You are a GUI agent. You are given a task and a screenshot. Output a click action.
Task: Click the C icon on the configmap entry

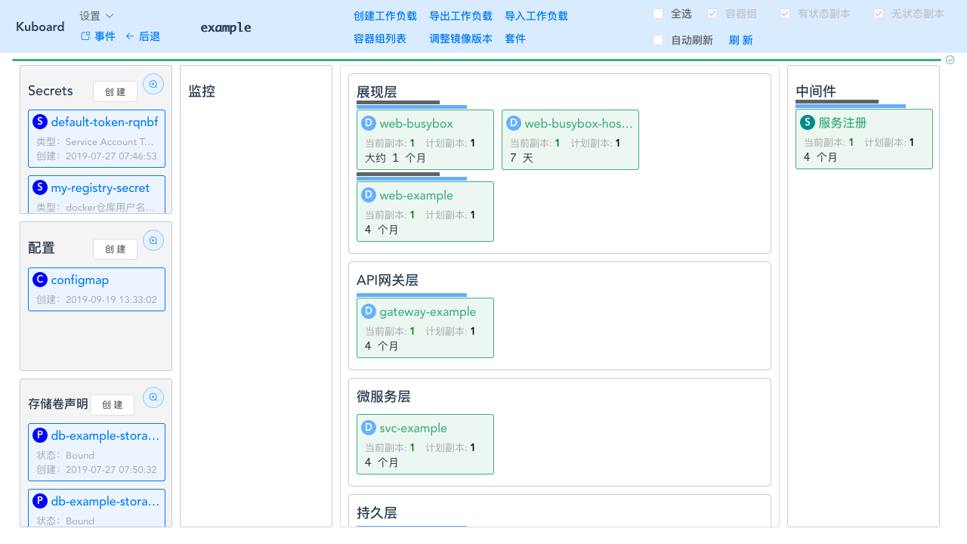pyautogui.click(x=40, y=279)
